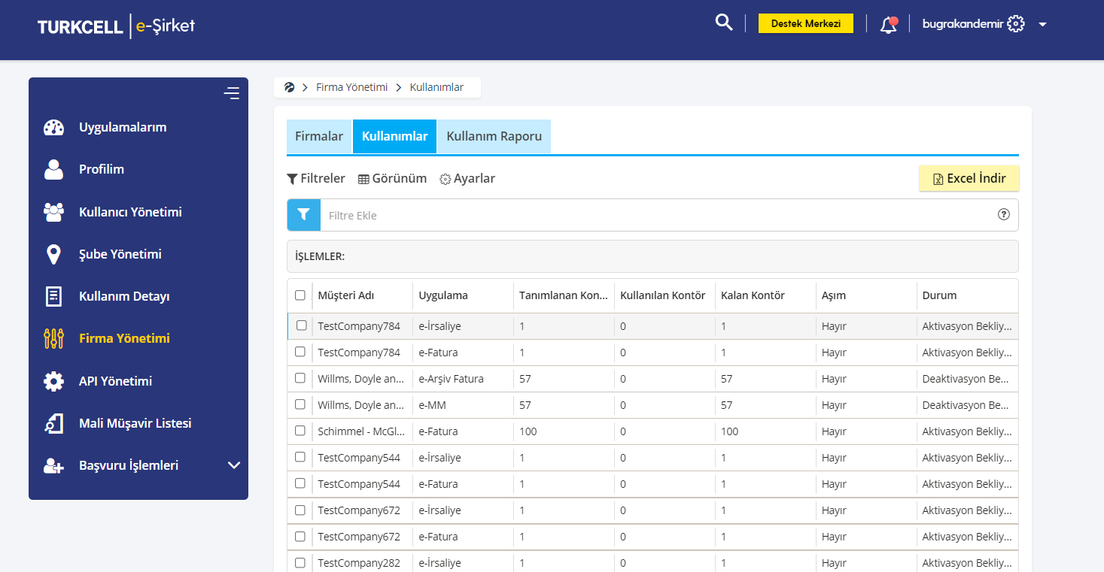Check the TestCompany784 e-Fatura row checkbox

[x=300, y=352]
